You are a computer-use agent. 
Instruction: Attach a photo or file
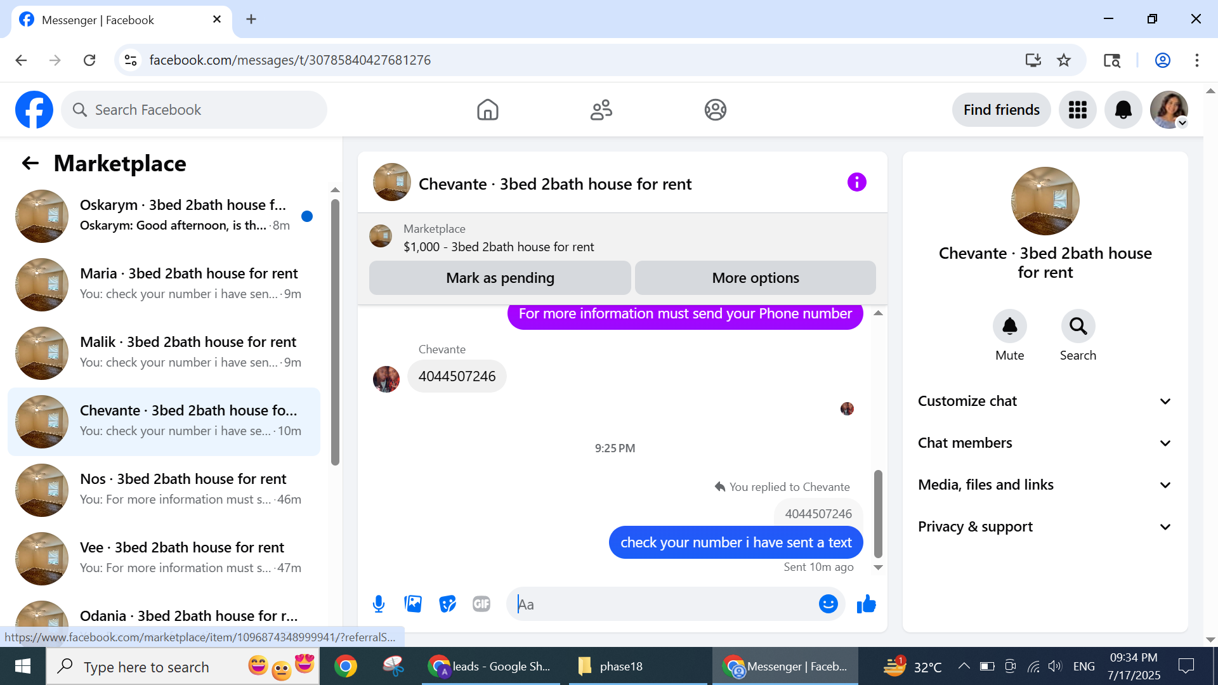(413, 604)
